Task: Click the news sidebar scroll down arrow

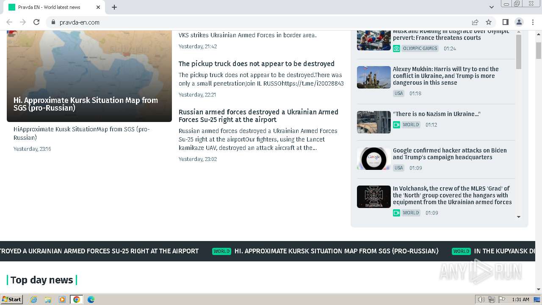Action: coord(519,217)
